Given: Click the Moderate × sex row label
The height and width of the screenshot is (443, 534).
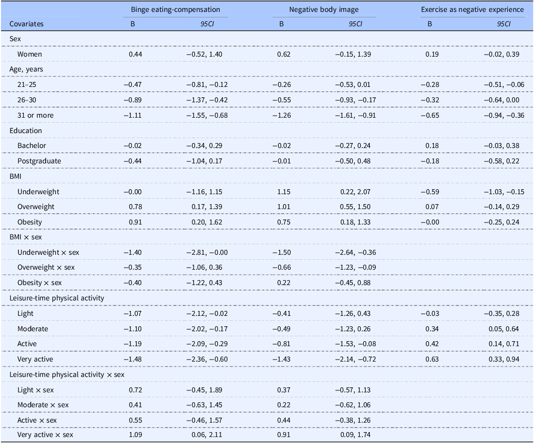Looking at the screenshot, I should [x=43, y=405].
